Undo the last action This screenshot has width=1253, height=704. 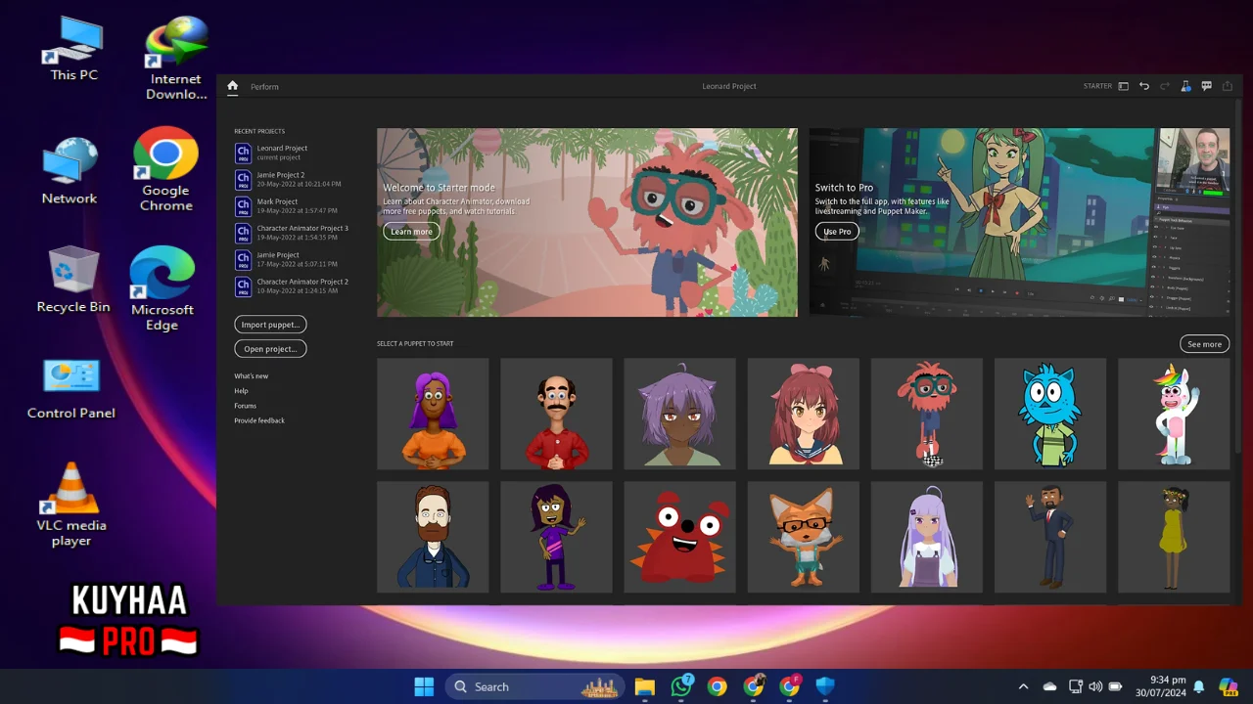pos(1143,86)
